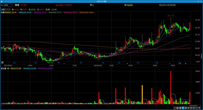Select the arrow pointer tool
This screenshot has width=203, height=110.
coord(183,108)
